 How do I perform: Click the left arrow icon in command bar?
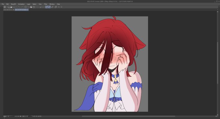59,7
